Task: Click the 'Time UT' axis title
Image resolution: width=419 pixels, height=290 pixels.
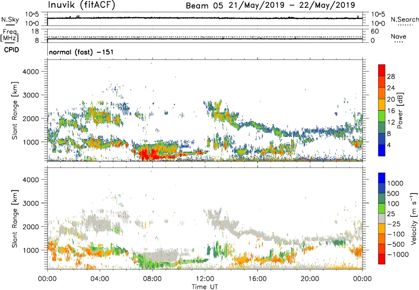Action: tap(205, 287)
